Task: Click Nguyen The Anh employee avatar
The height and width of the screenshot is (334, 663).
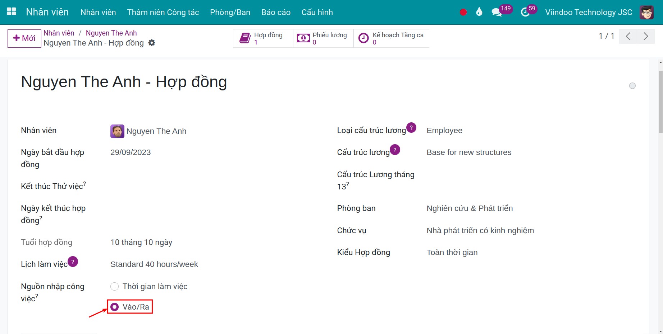Action: coord(117,131)
